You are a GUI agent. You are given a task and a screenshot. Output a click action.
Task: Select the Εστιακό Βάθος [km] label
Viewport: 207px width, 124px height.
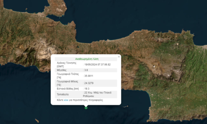tap(68, 89)
